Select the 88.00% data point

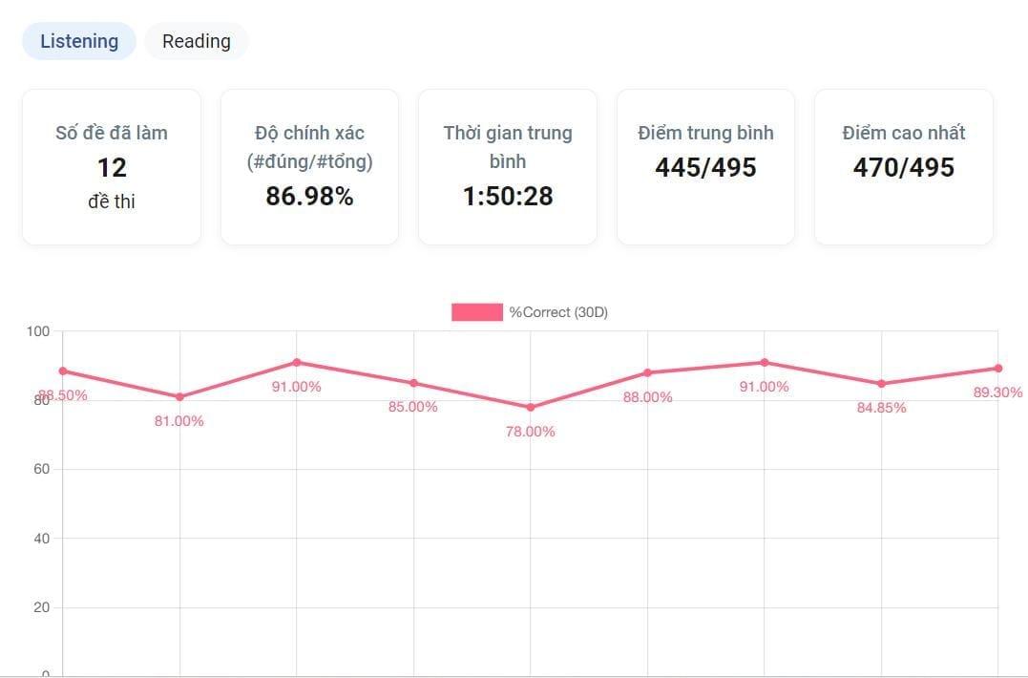647,372
